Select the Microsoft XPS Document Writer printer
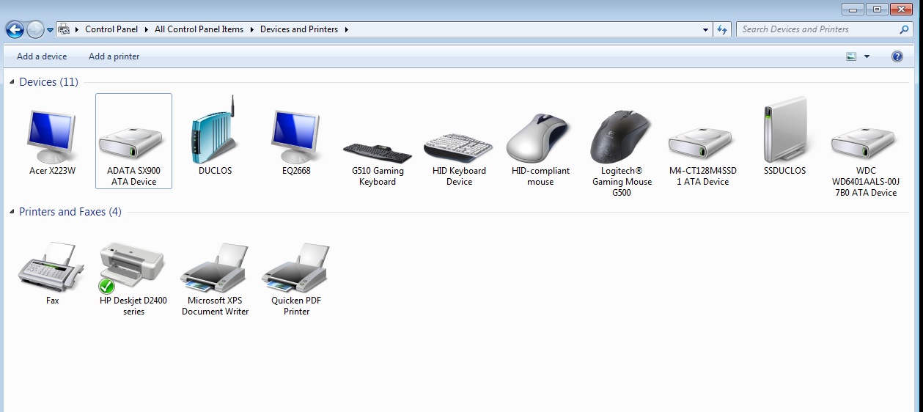923x412 pixels. (215, 268)
